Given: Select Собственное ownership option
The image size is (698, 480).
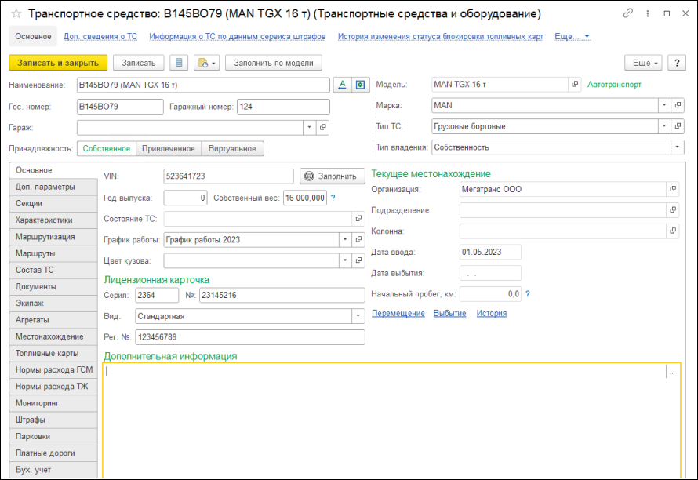Looking at the screenshot, I should [106, 148].
